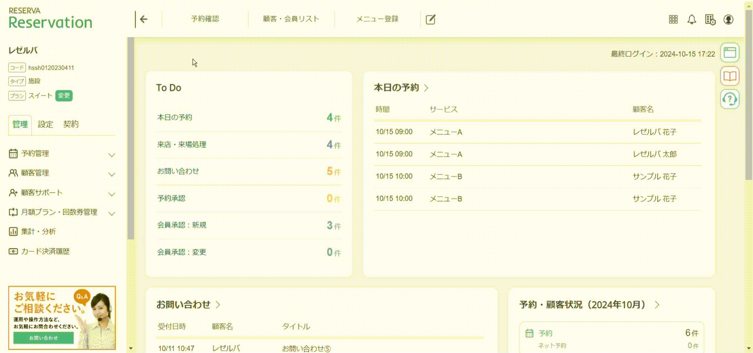Open the reservation site window icon
Screen dimensions: 753x353
coord(730,53)
